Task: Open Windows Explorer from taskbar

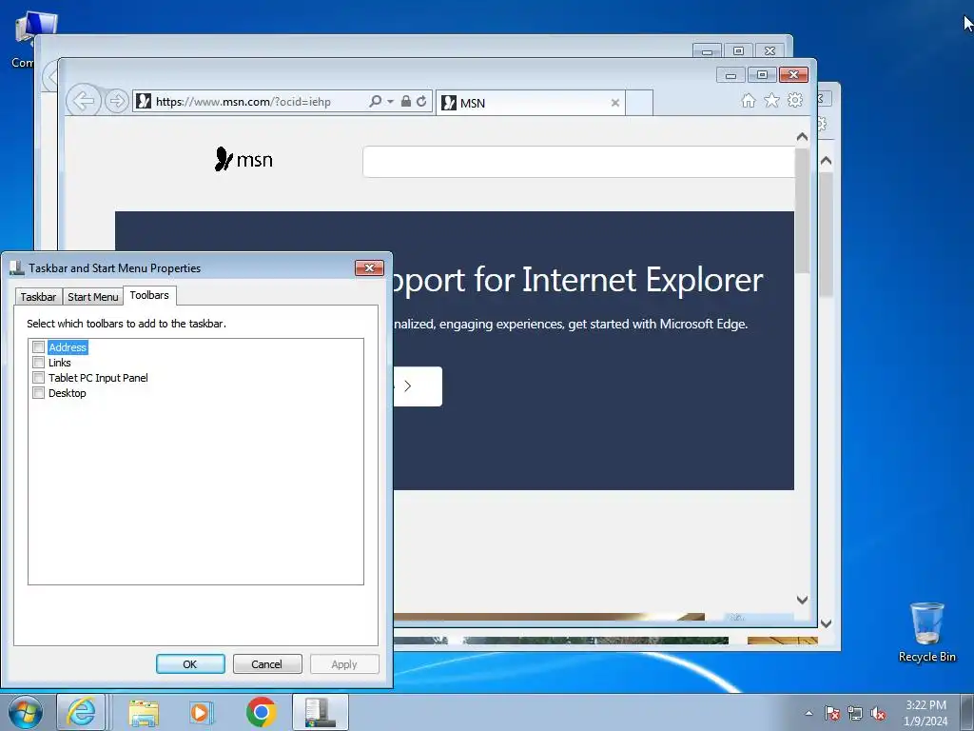Action: tap(144, 712)
